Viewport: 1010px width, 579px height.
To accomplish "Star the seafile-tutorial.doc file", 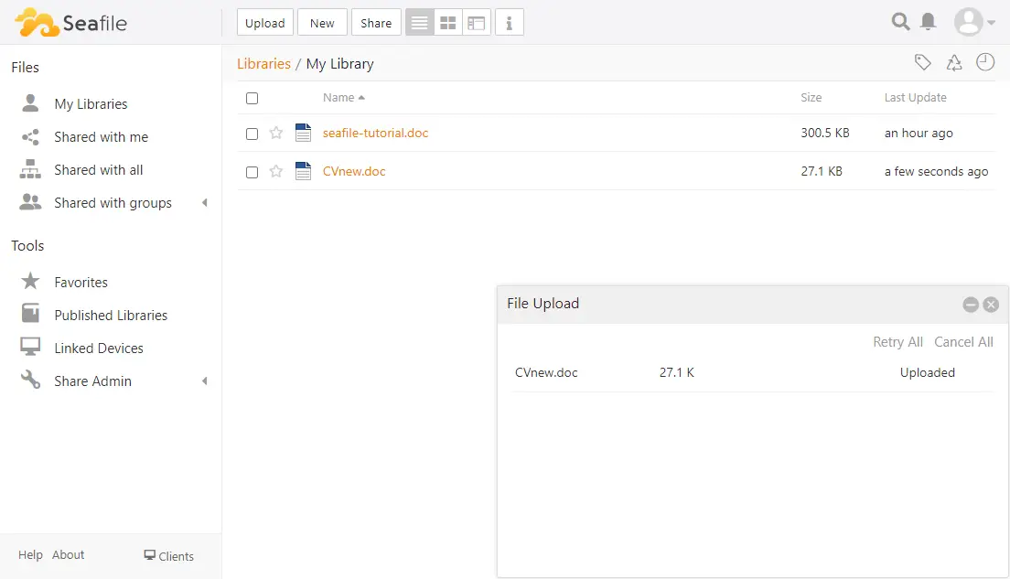I will tap(275, 134).
